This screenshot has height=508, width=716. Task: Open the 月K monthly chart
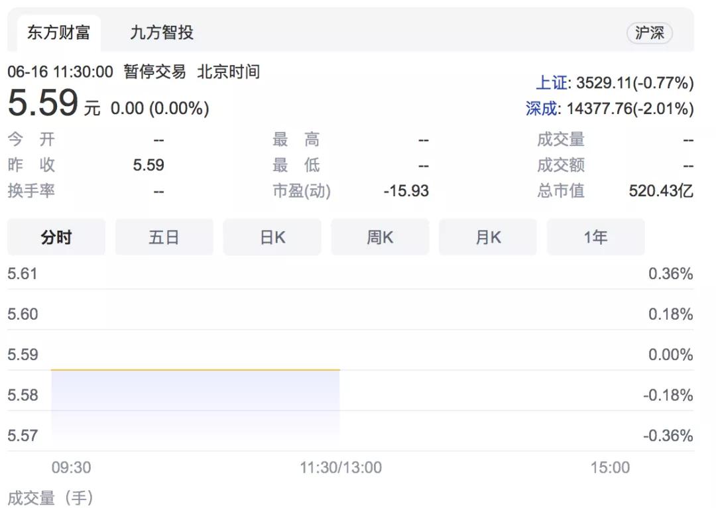tap(487, 237)
